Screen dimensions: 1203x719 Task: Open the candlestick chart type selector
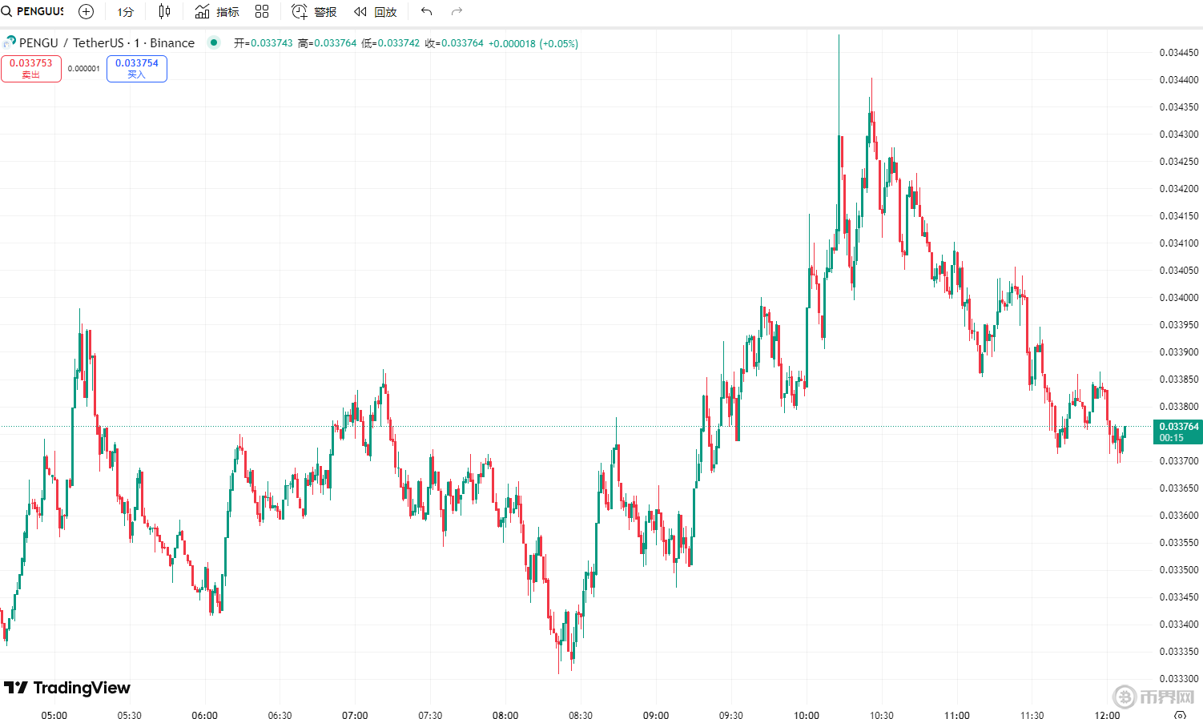point(164,11)
